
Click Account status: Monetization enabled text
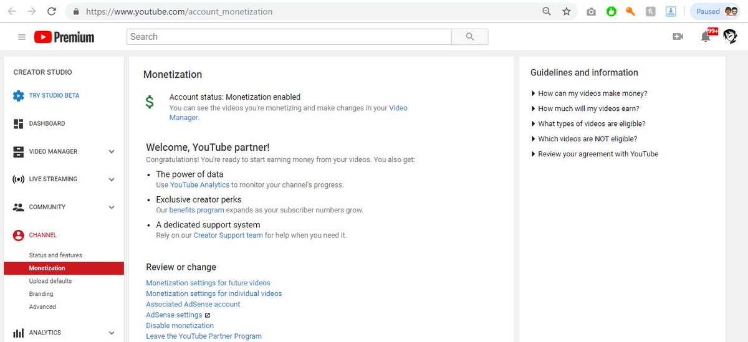235,97
